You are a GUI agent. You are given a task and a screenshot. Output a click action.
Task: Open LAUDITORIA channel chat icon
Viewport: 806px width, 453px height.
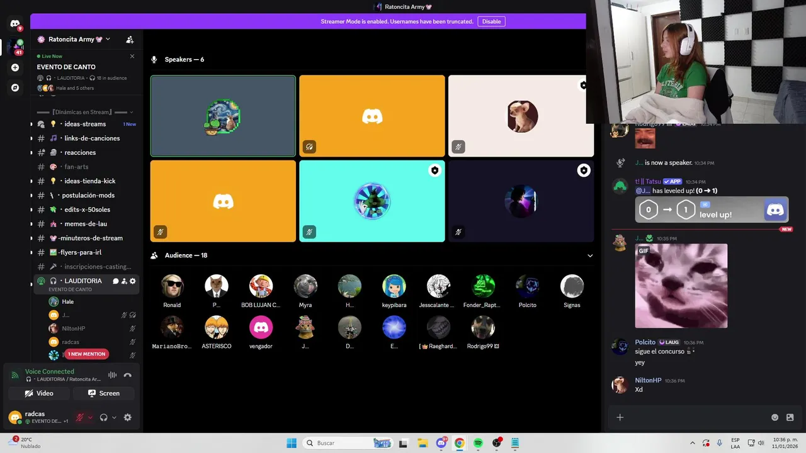click(116, 281)
